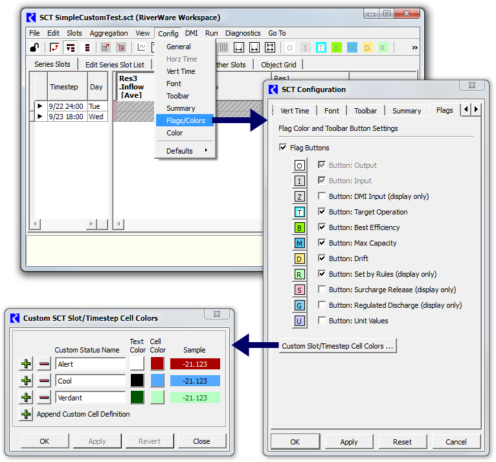Screen dimensions: 496x462
Task: Click the pink S Surcharge Release icon
Action: click(x=299, y=290)
